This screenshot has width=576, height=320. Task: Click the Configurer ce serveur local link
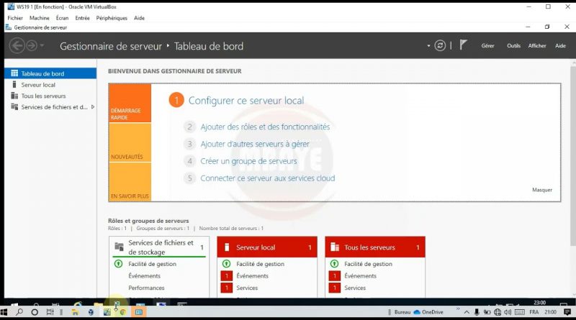(246, 101)
